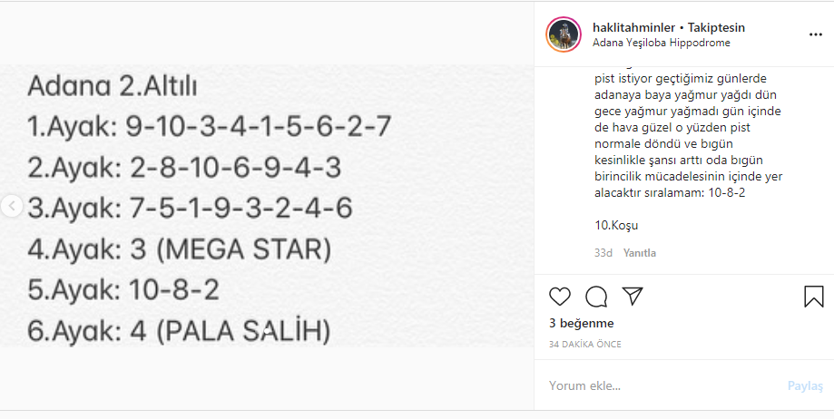
Task: Like the post with the heart icon
Action: click(x=560, y=297)
